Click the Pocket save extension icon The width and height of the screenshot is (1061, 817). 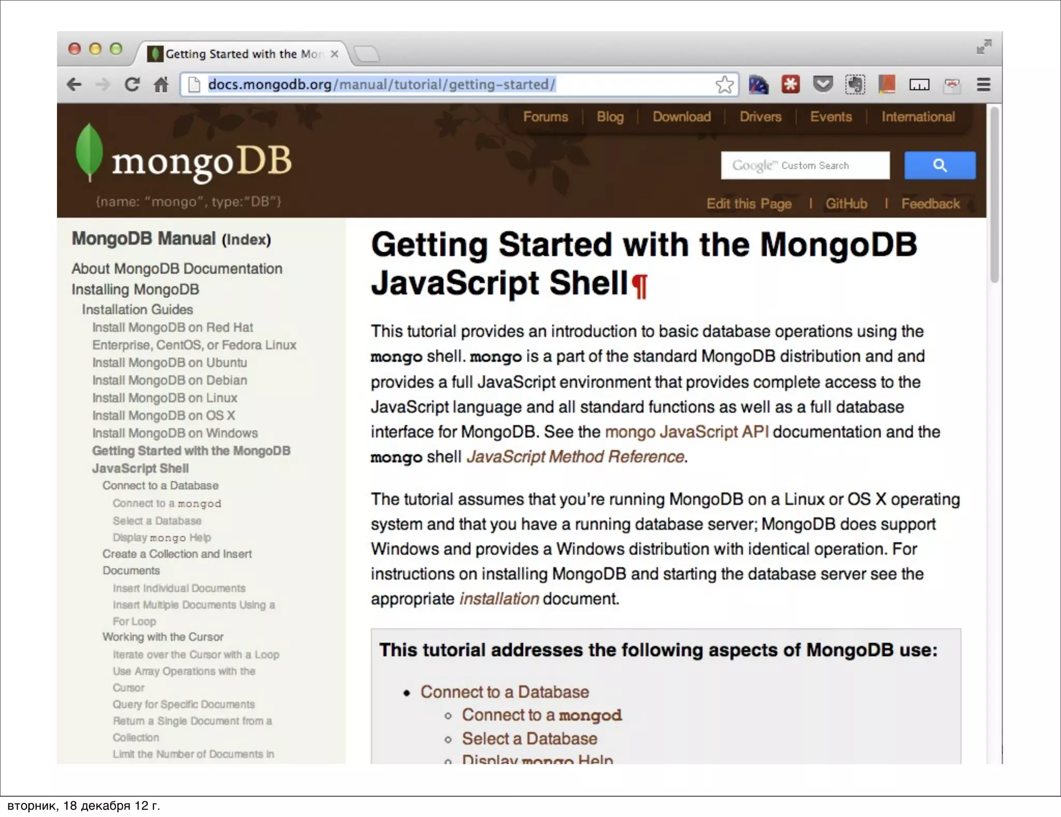coord(823,84)
